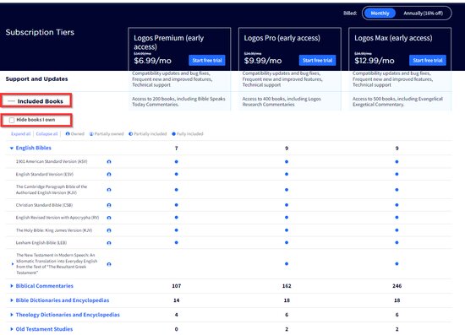Click the Collapse all link
465x335 pixels.
(46, 134)
